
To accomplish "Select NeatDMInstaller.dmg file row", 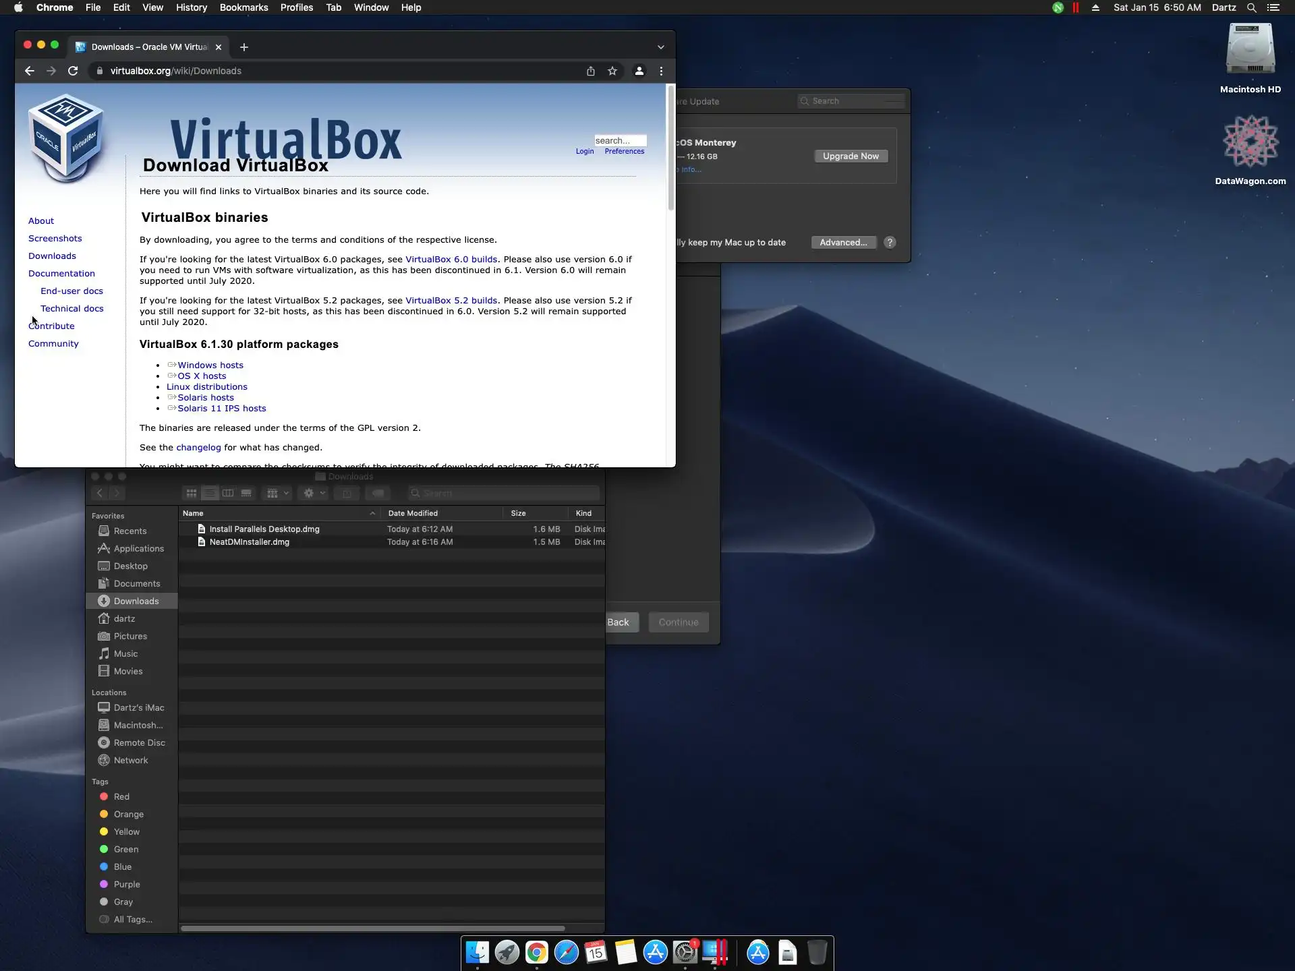I will coord(250,542).
